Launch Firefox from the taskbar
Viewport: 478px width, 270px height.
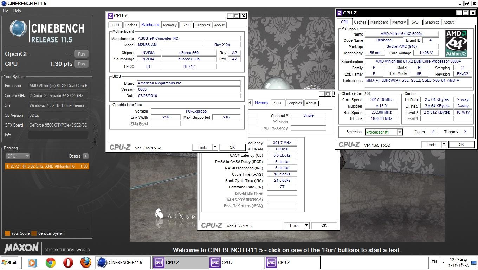click(x=86, y=262)
